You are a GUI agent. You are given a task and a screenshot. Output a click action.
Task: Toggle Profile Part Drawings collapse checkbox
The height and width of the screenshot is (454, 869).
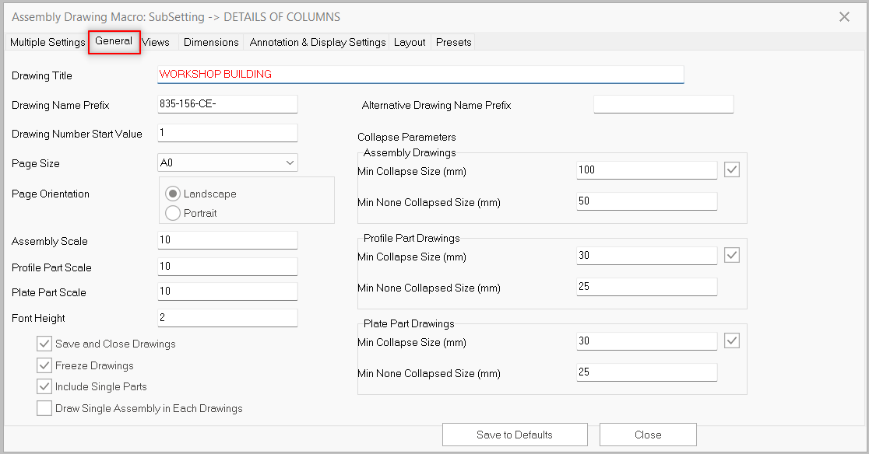pyautogui.click(x=731, y=255)
